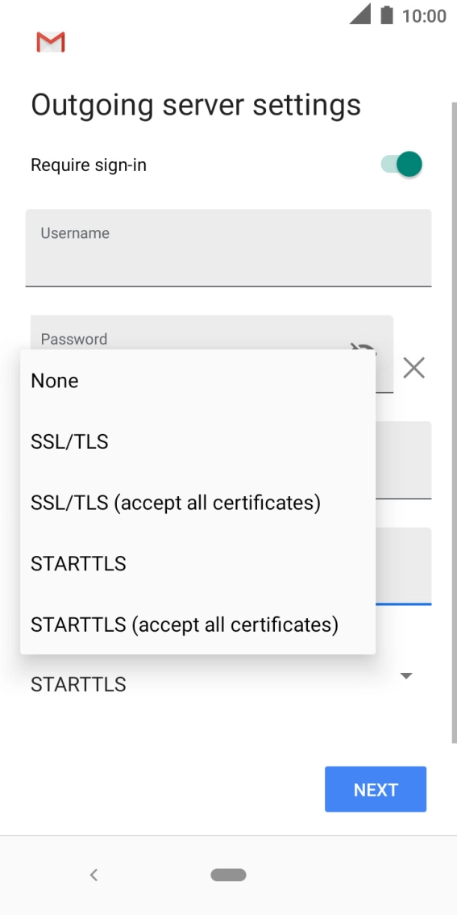Turn off the Require sign-in switch
Screen dimensions: 457x915
pyautogui.click(x=401, y=165)
